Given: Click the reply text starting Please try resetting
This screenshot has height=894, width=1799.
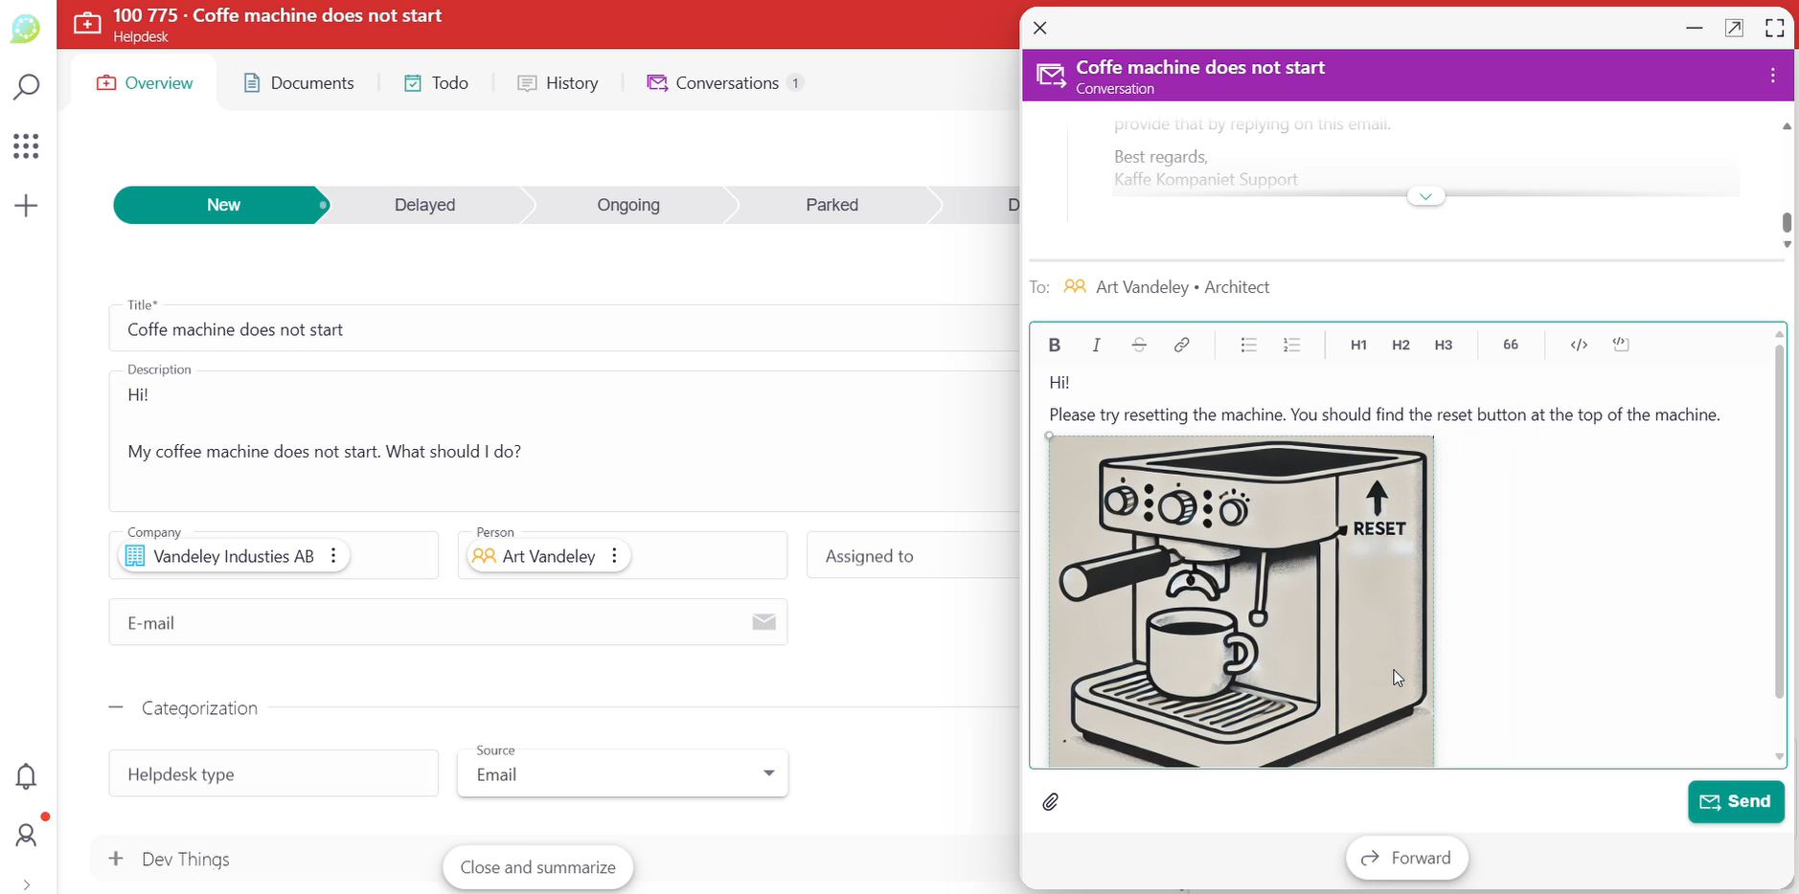Looking at the screenshot, I should [1384, 414].
